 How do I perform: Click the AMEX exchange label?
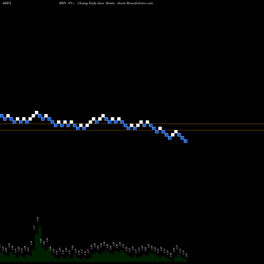6,3
